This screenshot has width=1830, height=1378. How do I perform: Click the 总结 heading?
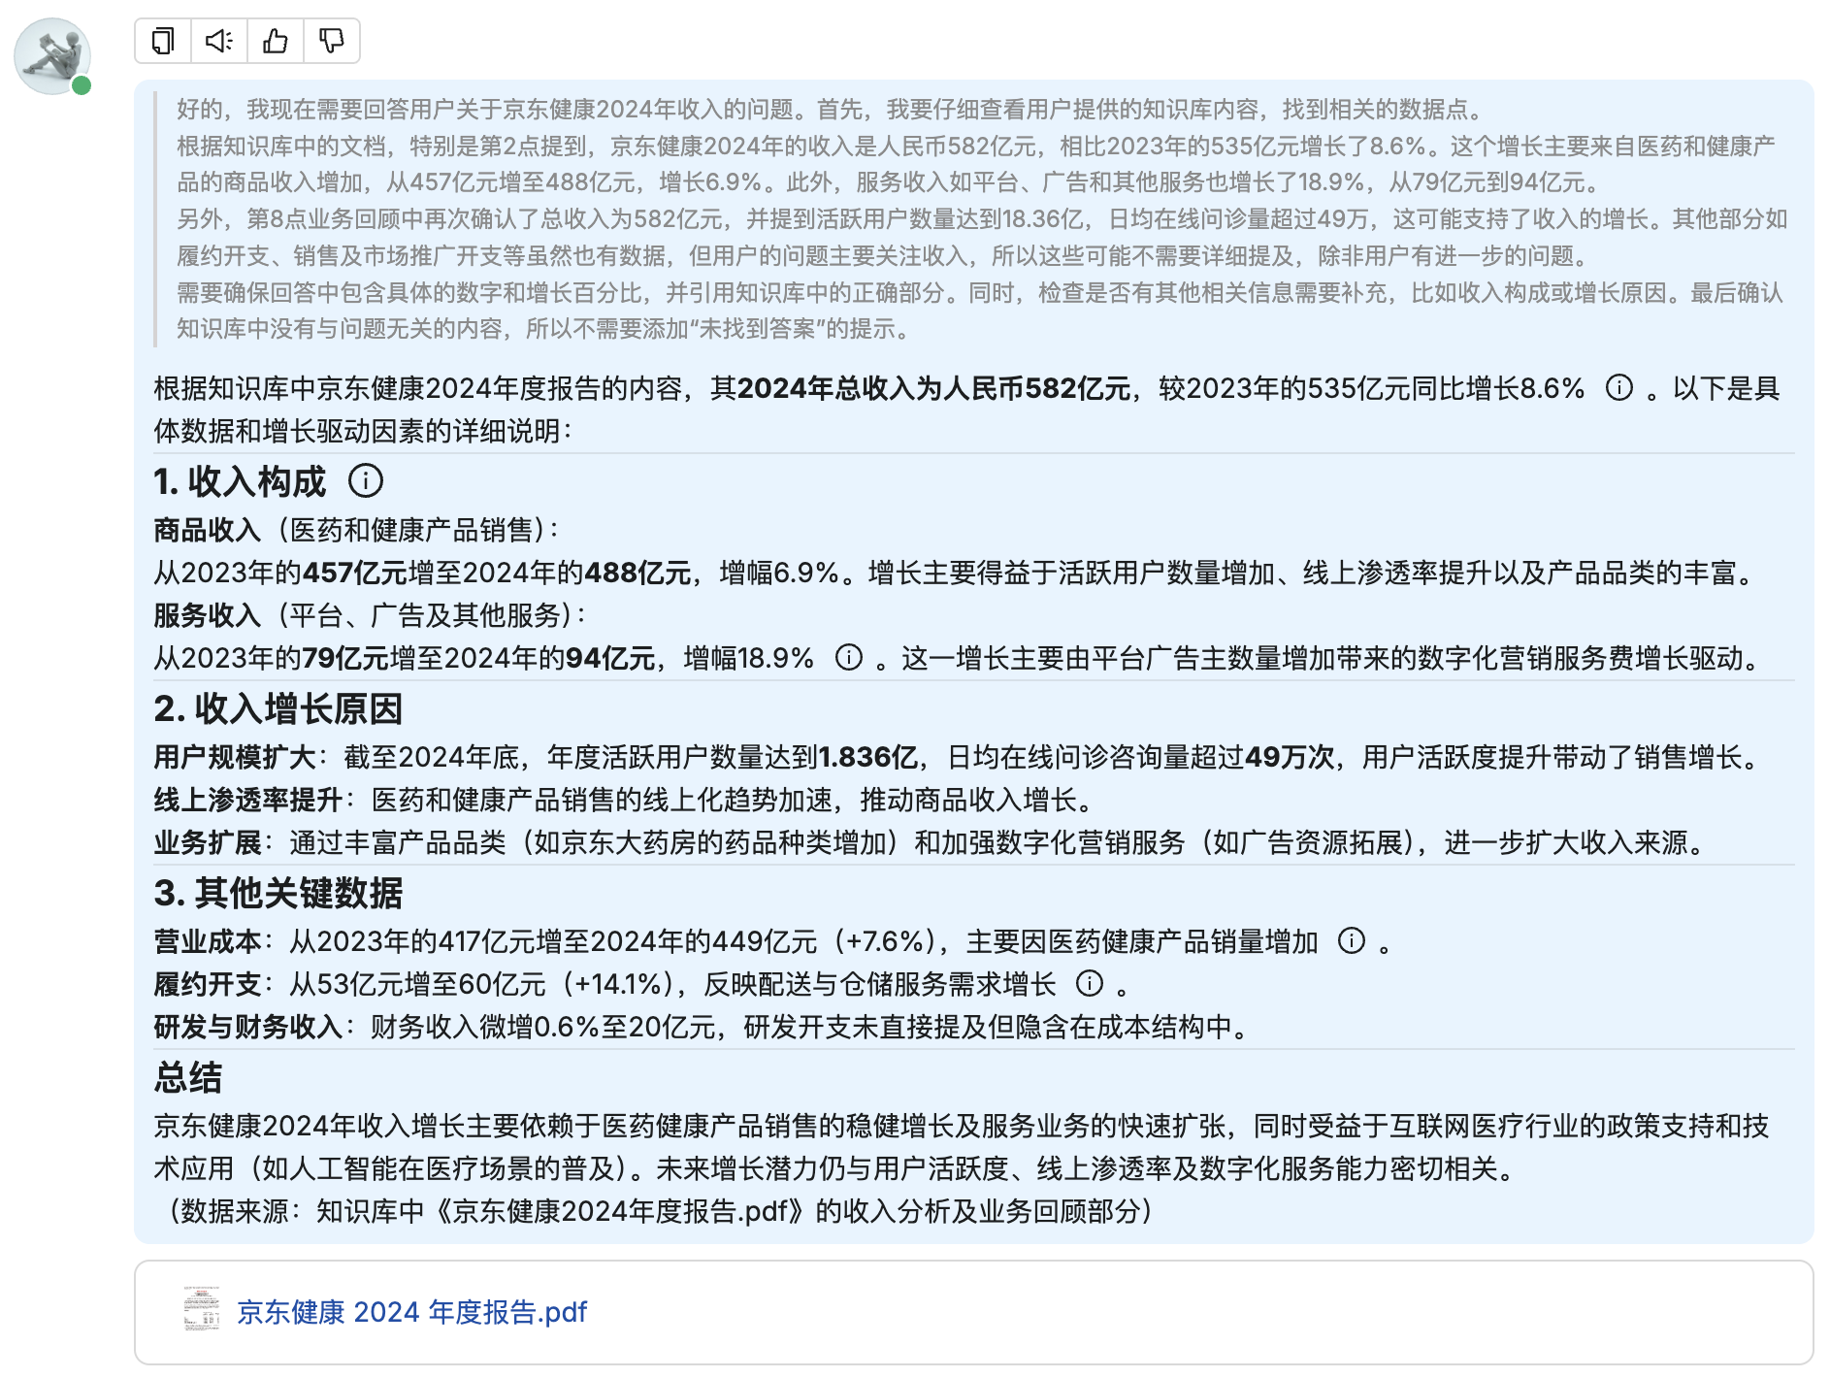[x=188, y=1077]
